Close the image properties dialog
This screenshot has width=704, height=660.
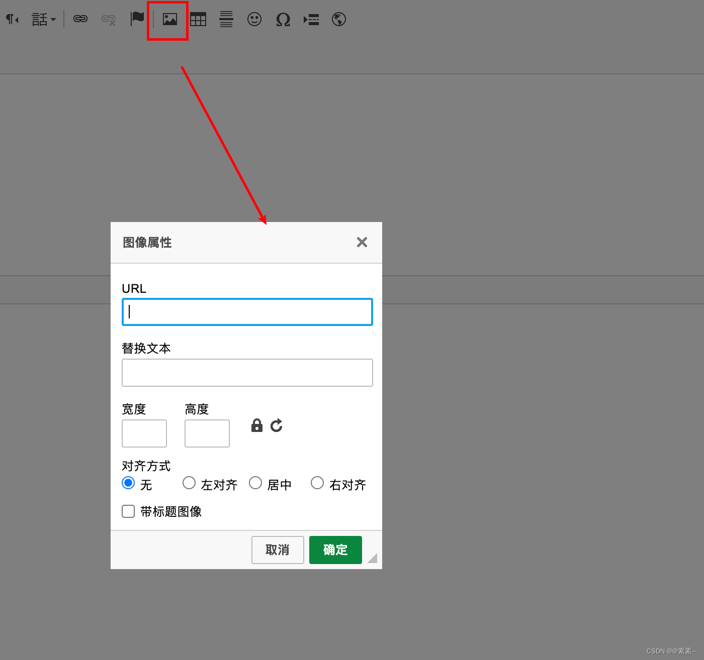tap(362, 242)
